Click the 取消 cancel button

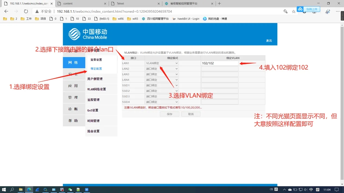pyautogui.click(x=191, y=114)
